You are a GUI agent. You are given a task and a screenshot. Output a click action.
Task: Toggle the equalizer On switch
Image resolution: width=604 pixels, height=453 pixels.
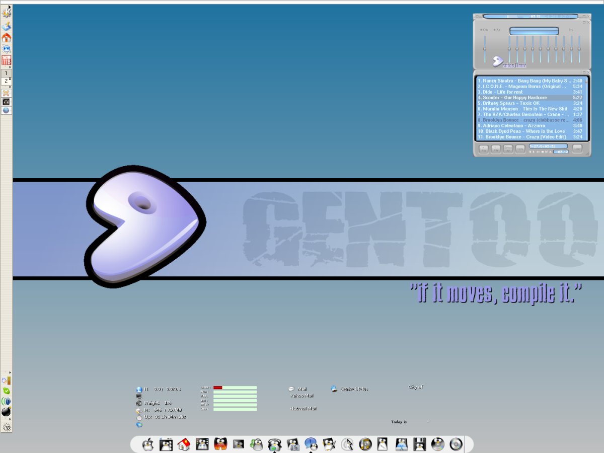484,30
